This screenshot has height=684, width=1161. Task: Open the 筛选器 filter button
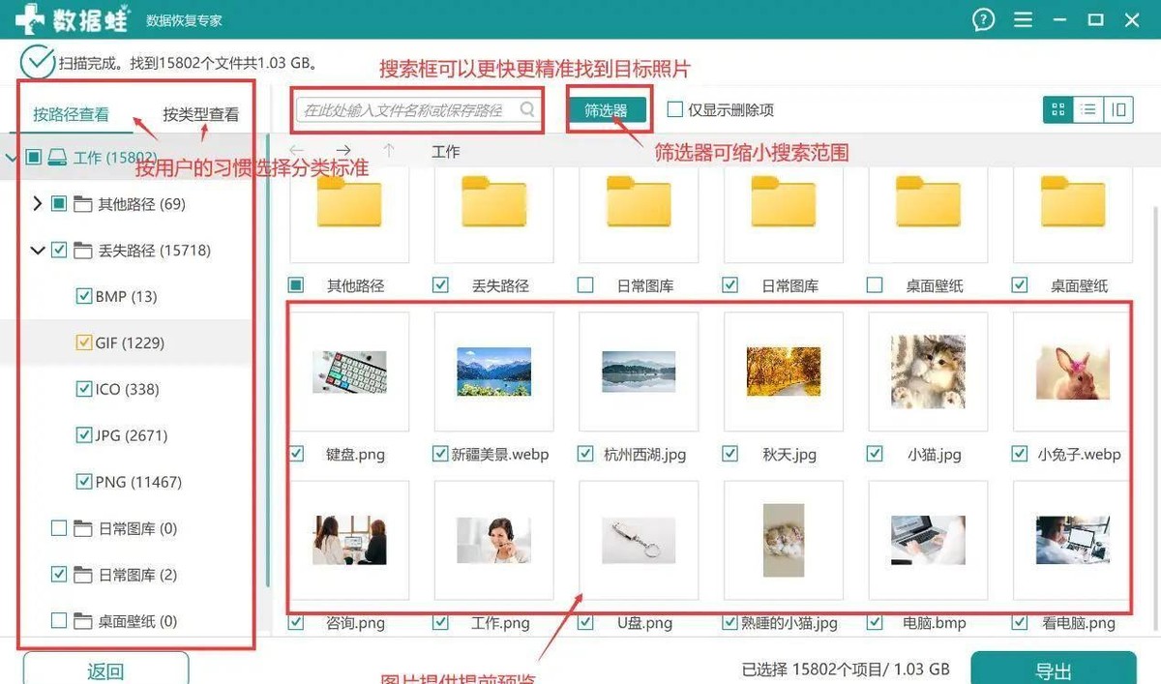(x=606, y=110)
